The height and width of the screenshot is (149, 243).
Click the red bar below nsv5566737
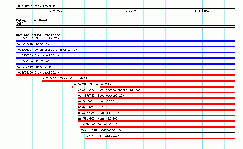(157, 104)
